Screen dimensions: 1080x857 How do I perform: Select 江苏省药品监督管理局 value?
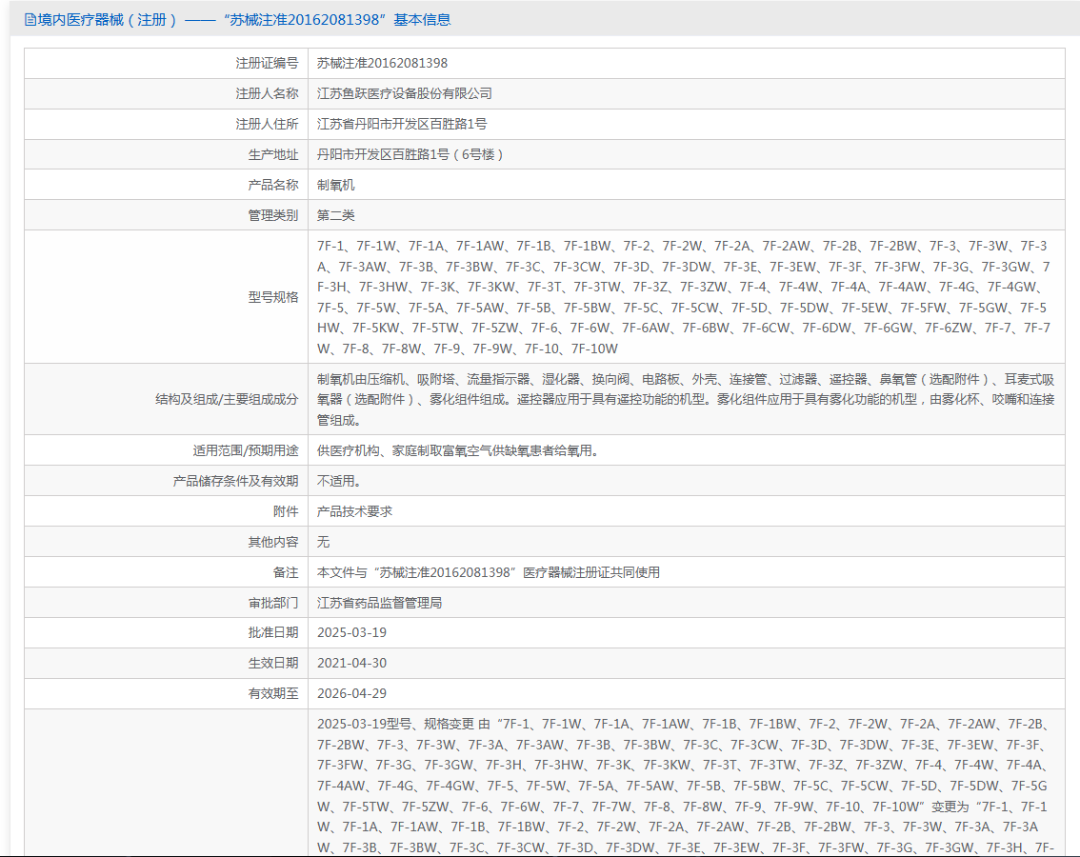pos(379,603)
